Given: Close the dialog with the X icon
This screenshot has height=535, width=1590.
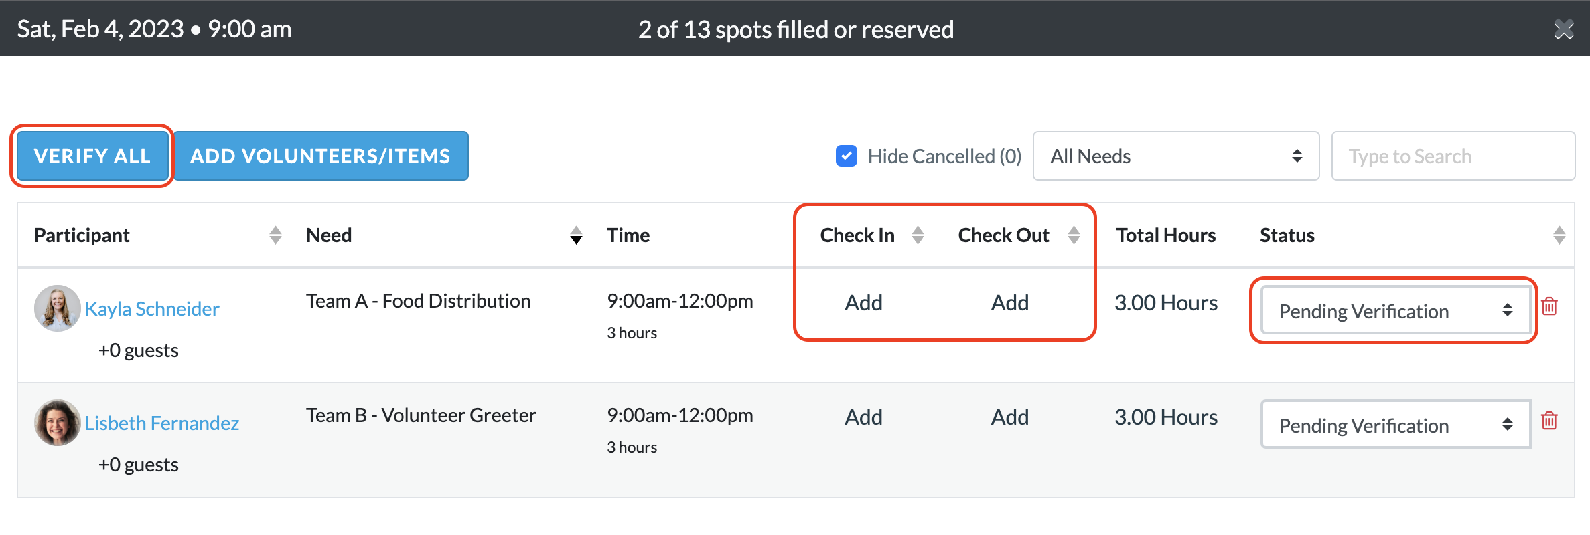Looking at the screenshot, I should (x=1564, y=29).
